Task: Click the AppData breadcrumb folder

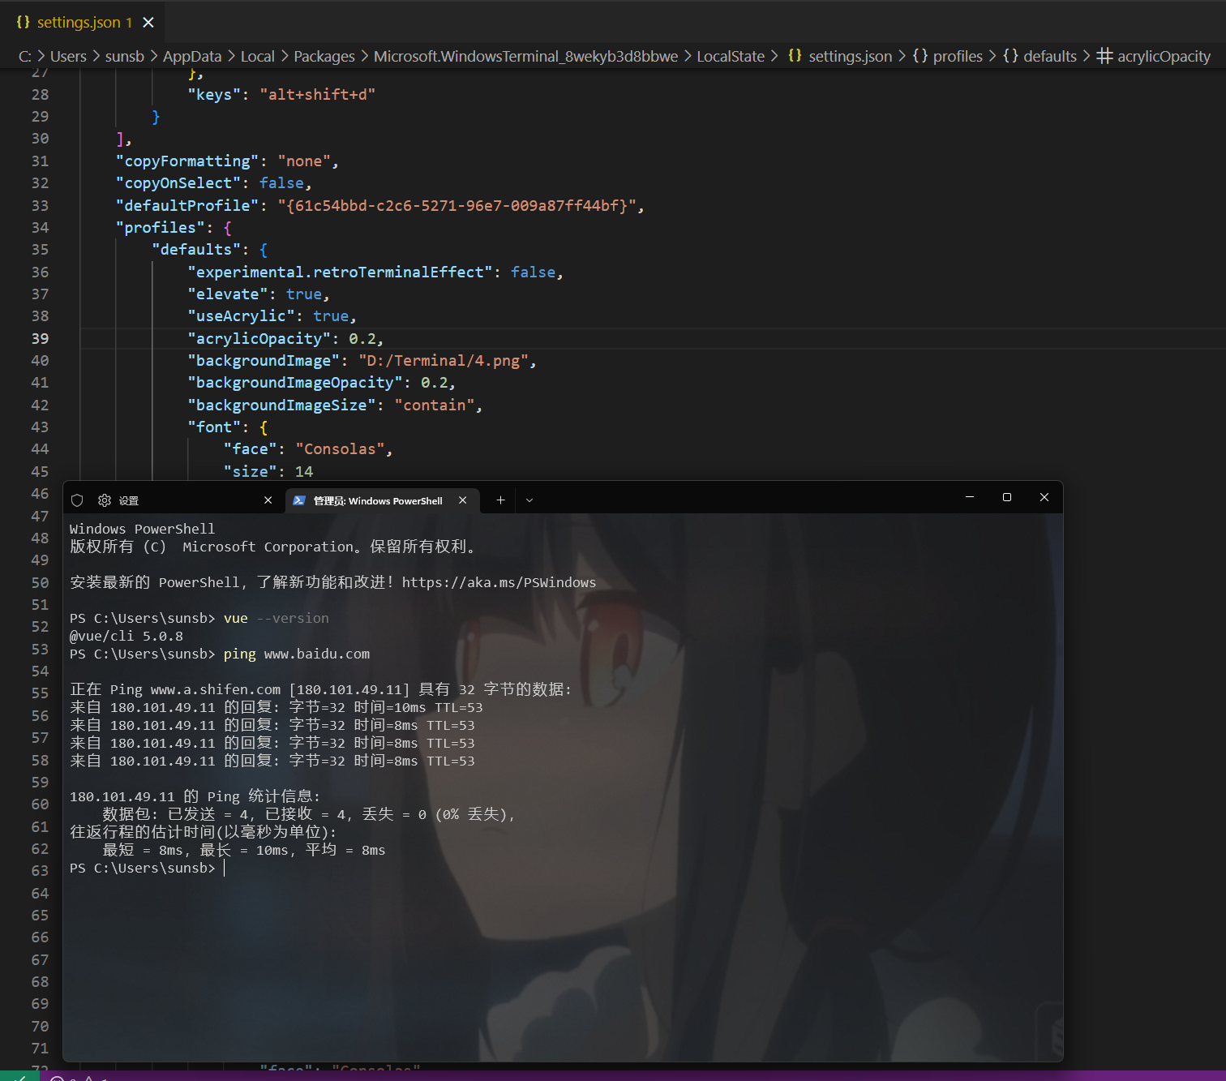Action: (192, 57)
